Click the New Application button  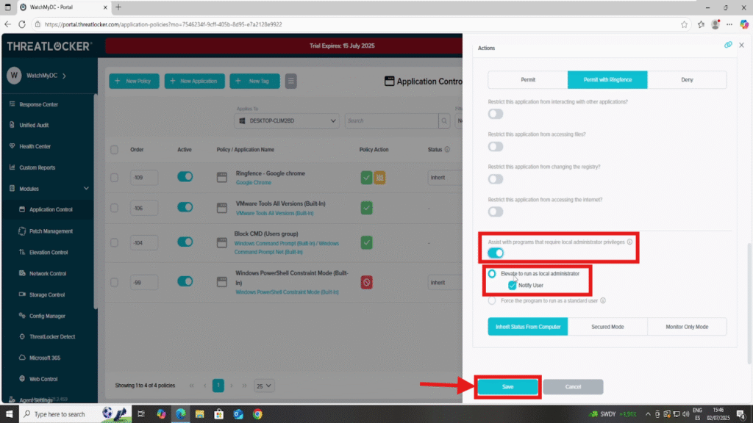(x=194, y=81)
